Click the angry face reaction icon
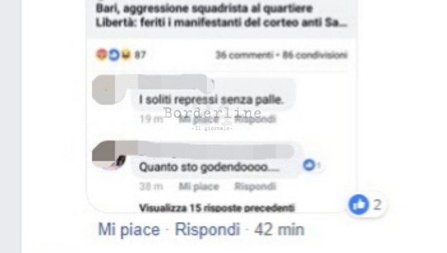 (x=102, y=54)
